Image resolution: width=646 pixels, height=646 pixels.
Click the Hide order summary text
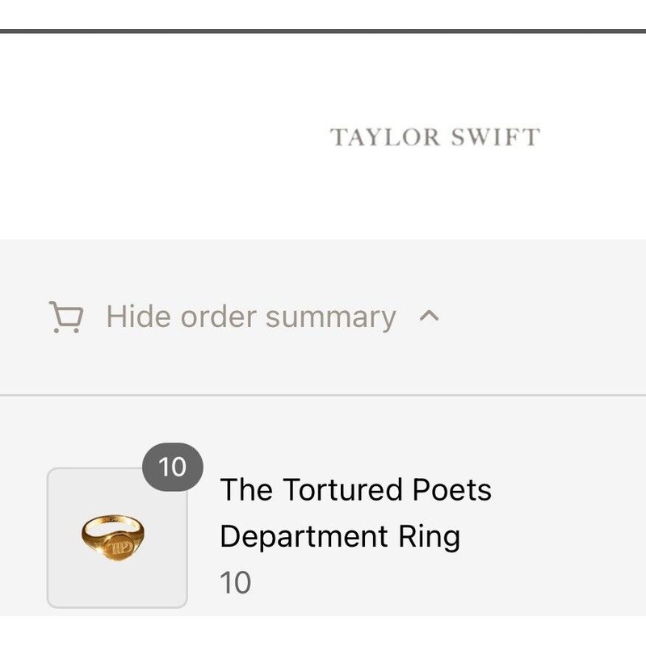tap(250, 317)
